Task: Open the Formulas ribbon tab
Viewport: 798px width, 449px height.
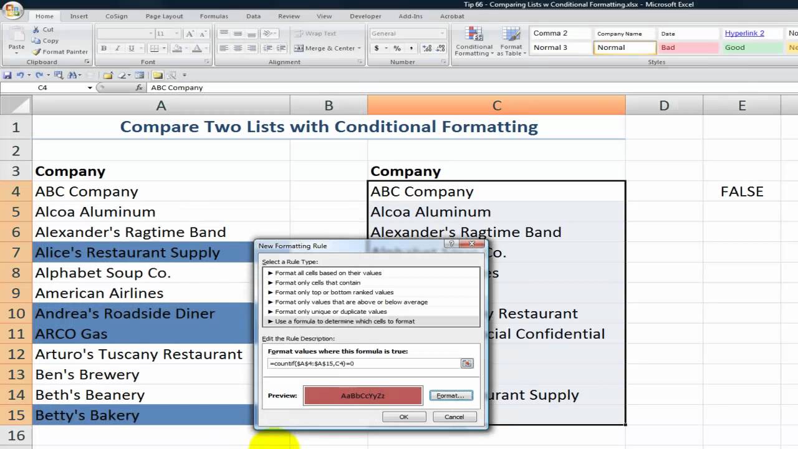Action: 214,16
